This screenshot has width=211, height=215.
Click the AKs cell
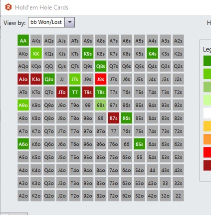click(x=36, y=40)
